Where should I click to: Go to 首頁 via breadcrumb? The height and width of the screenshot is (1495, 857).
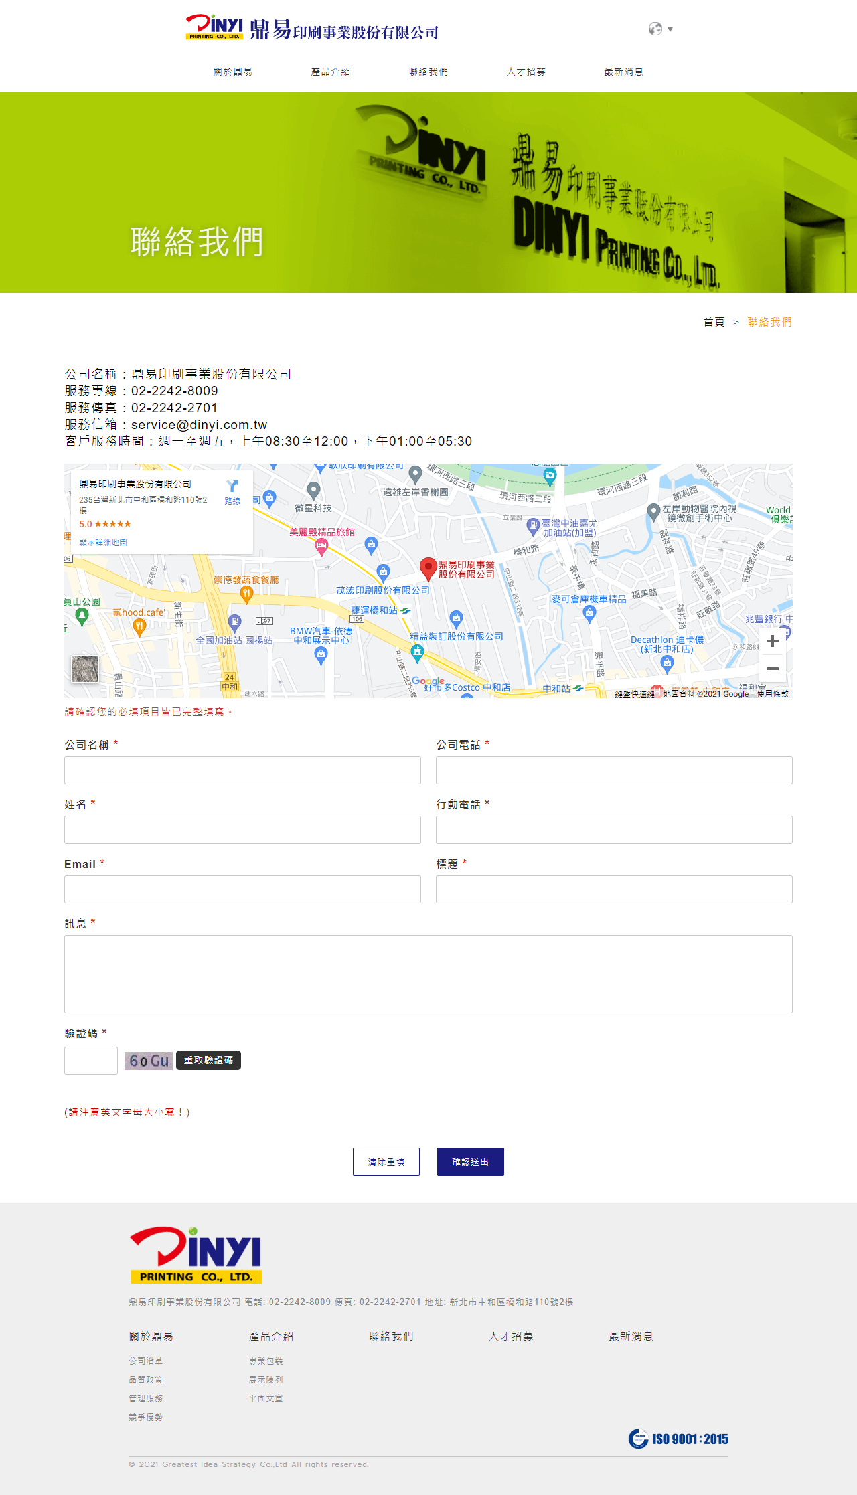tap(714, 322)
